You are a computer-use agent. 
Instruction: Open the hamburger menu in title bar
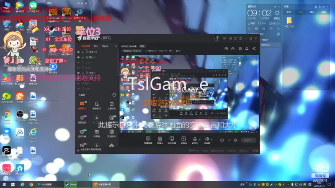[240, 38]
